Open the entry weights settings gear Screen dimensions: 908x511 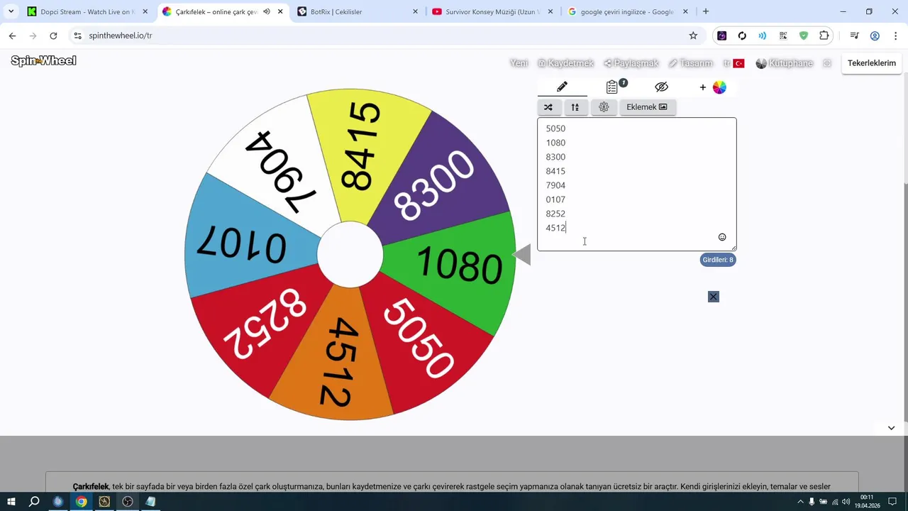(x=604, y=107)
